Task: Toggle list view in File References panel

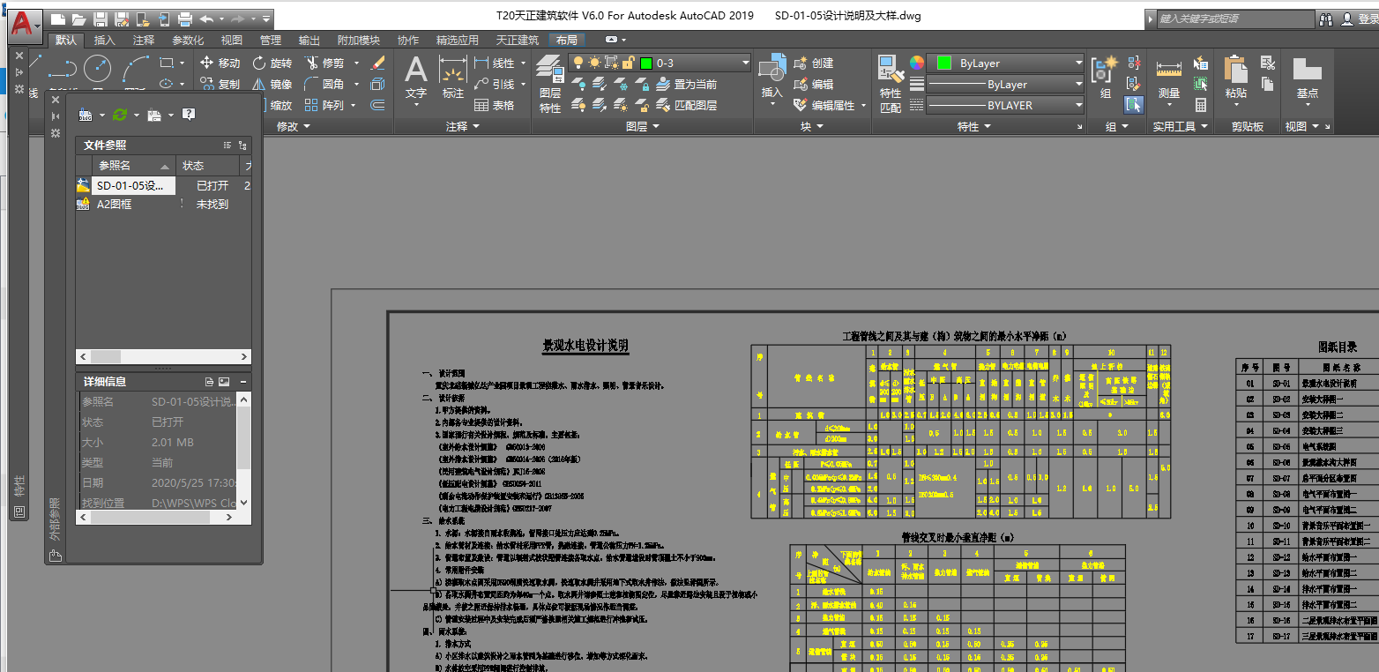Action: [x=227, y=146]
